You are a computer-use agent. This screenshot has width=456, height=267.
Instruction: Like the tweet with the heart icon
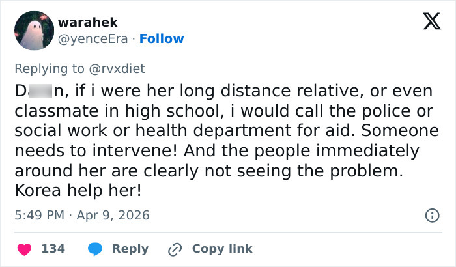pos(23,249)
